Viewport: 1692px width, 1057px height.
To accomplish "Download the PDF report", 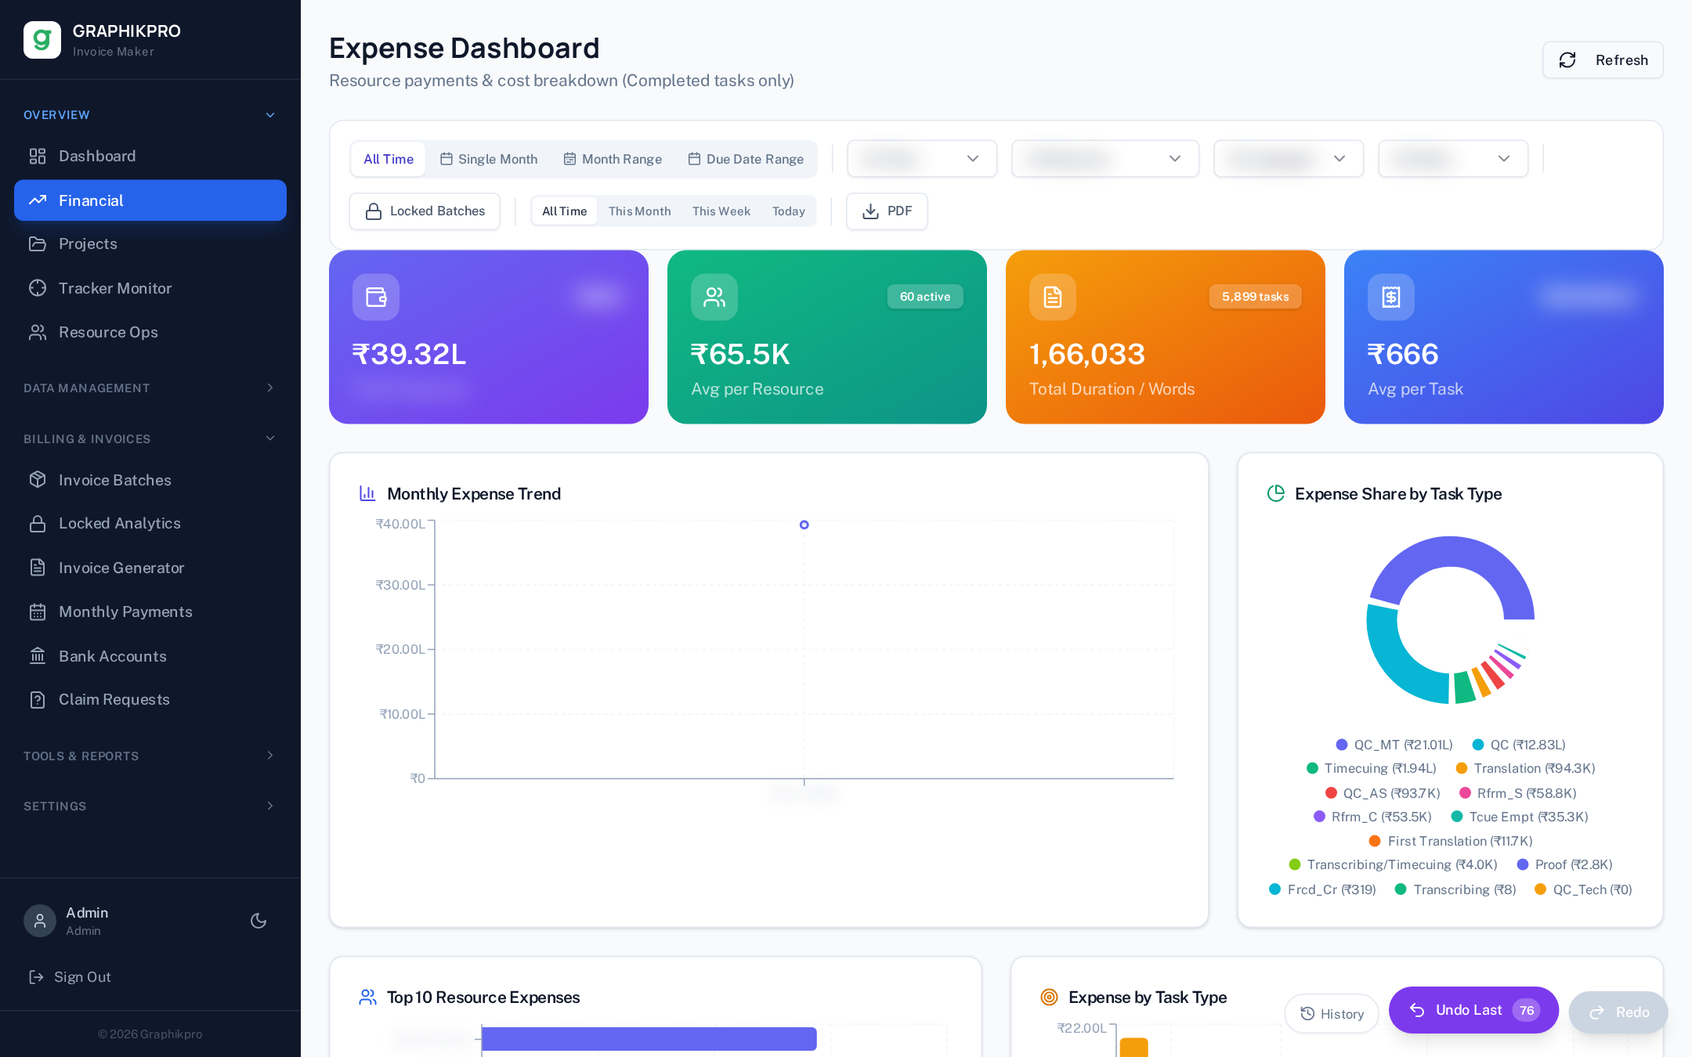I will pos(887,211).
